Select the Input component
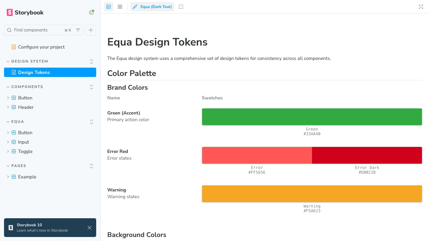 (50, 142)
